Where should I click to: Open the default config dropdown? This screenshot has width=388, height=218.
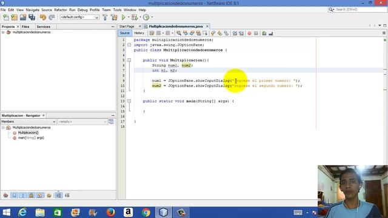pos(79,18)
